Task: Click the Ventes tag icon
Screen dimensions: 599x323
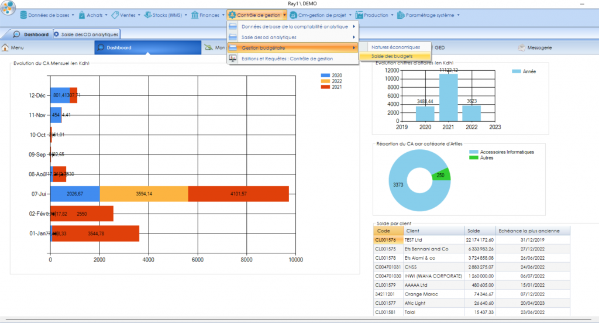Action: point(115,15)
